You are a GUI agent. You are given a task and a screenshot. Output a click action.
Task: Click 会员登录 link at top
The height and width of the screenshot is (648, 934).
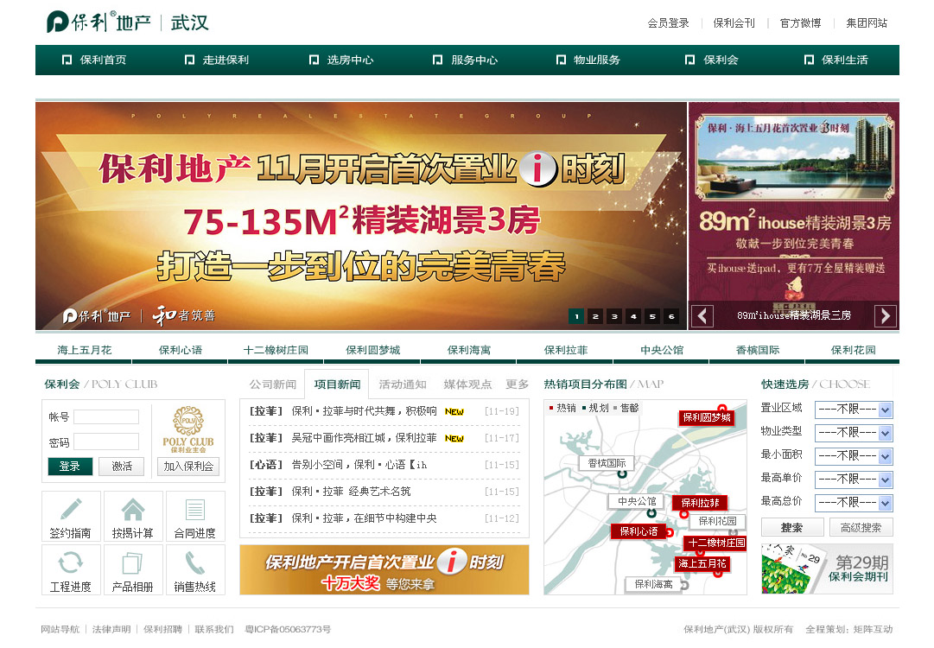(x=669, y=23)
